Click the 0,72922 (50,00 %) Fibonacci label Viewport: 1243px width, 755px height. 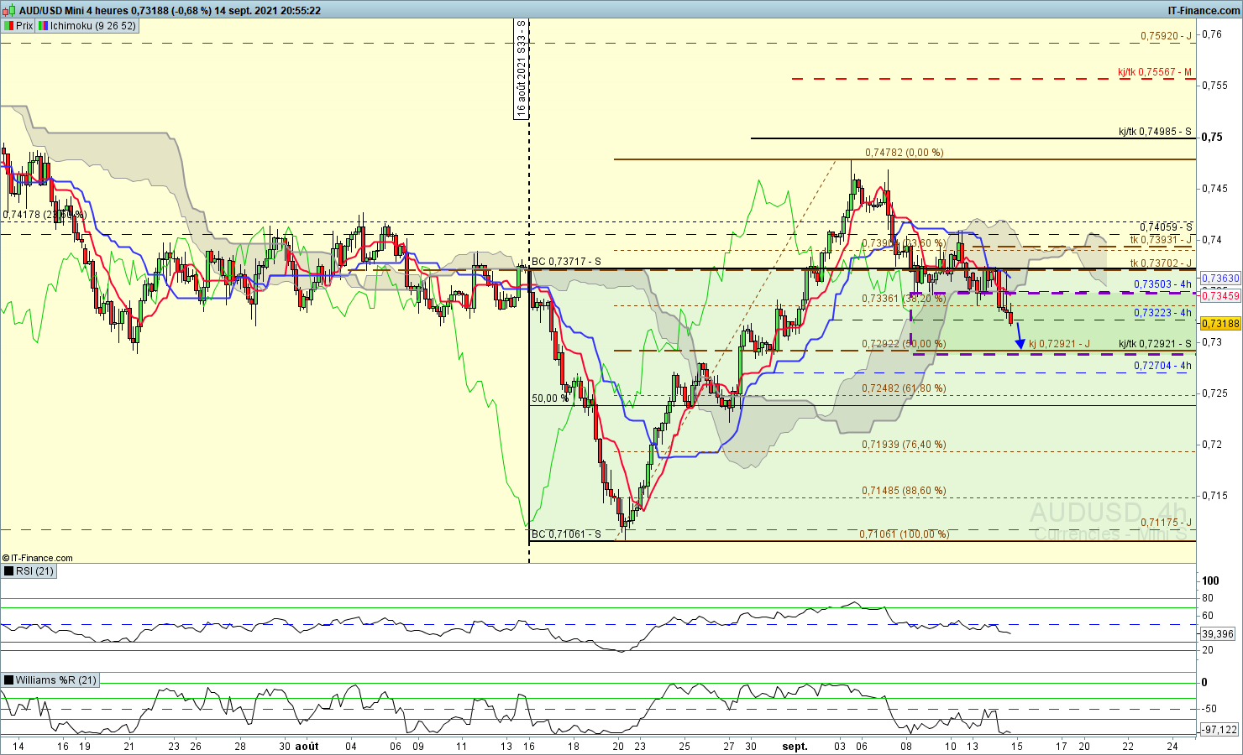[904, 345]
